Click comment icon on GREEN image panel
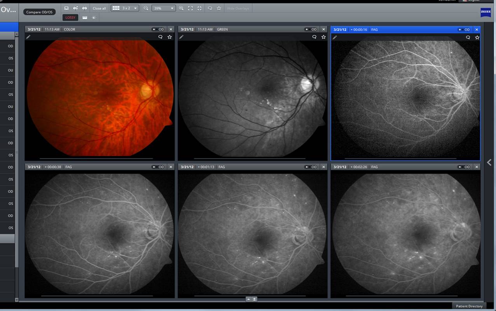This screenshot has width=496, height=311. (x=314, y=37)
